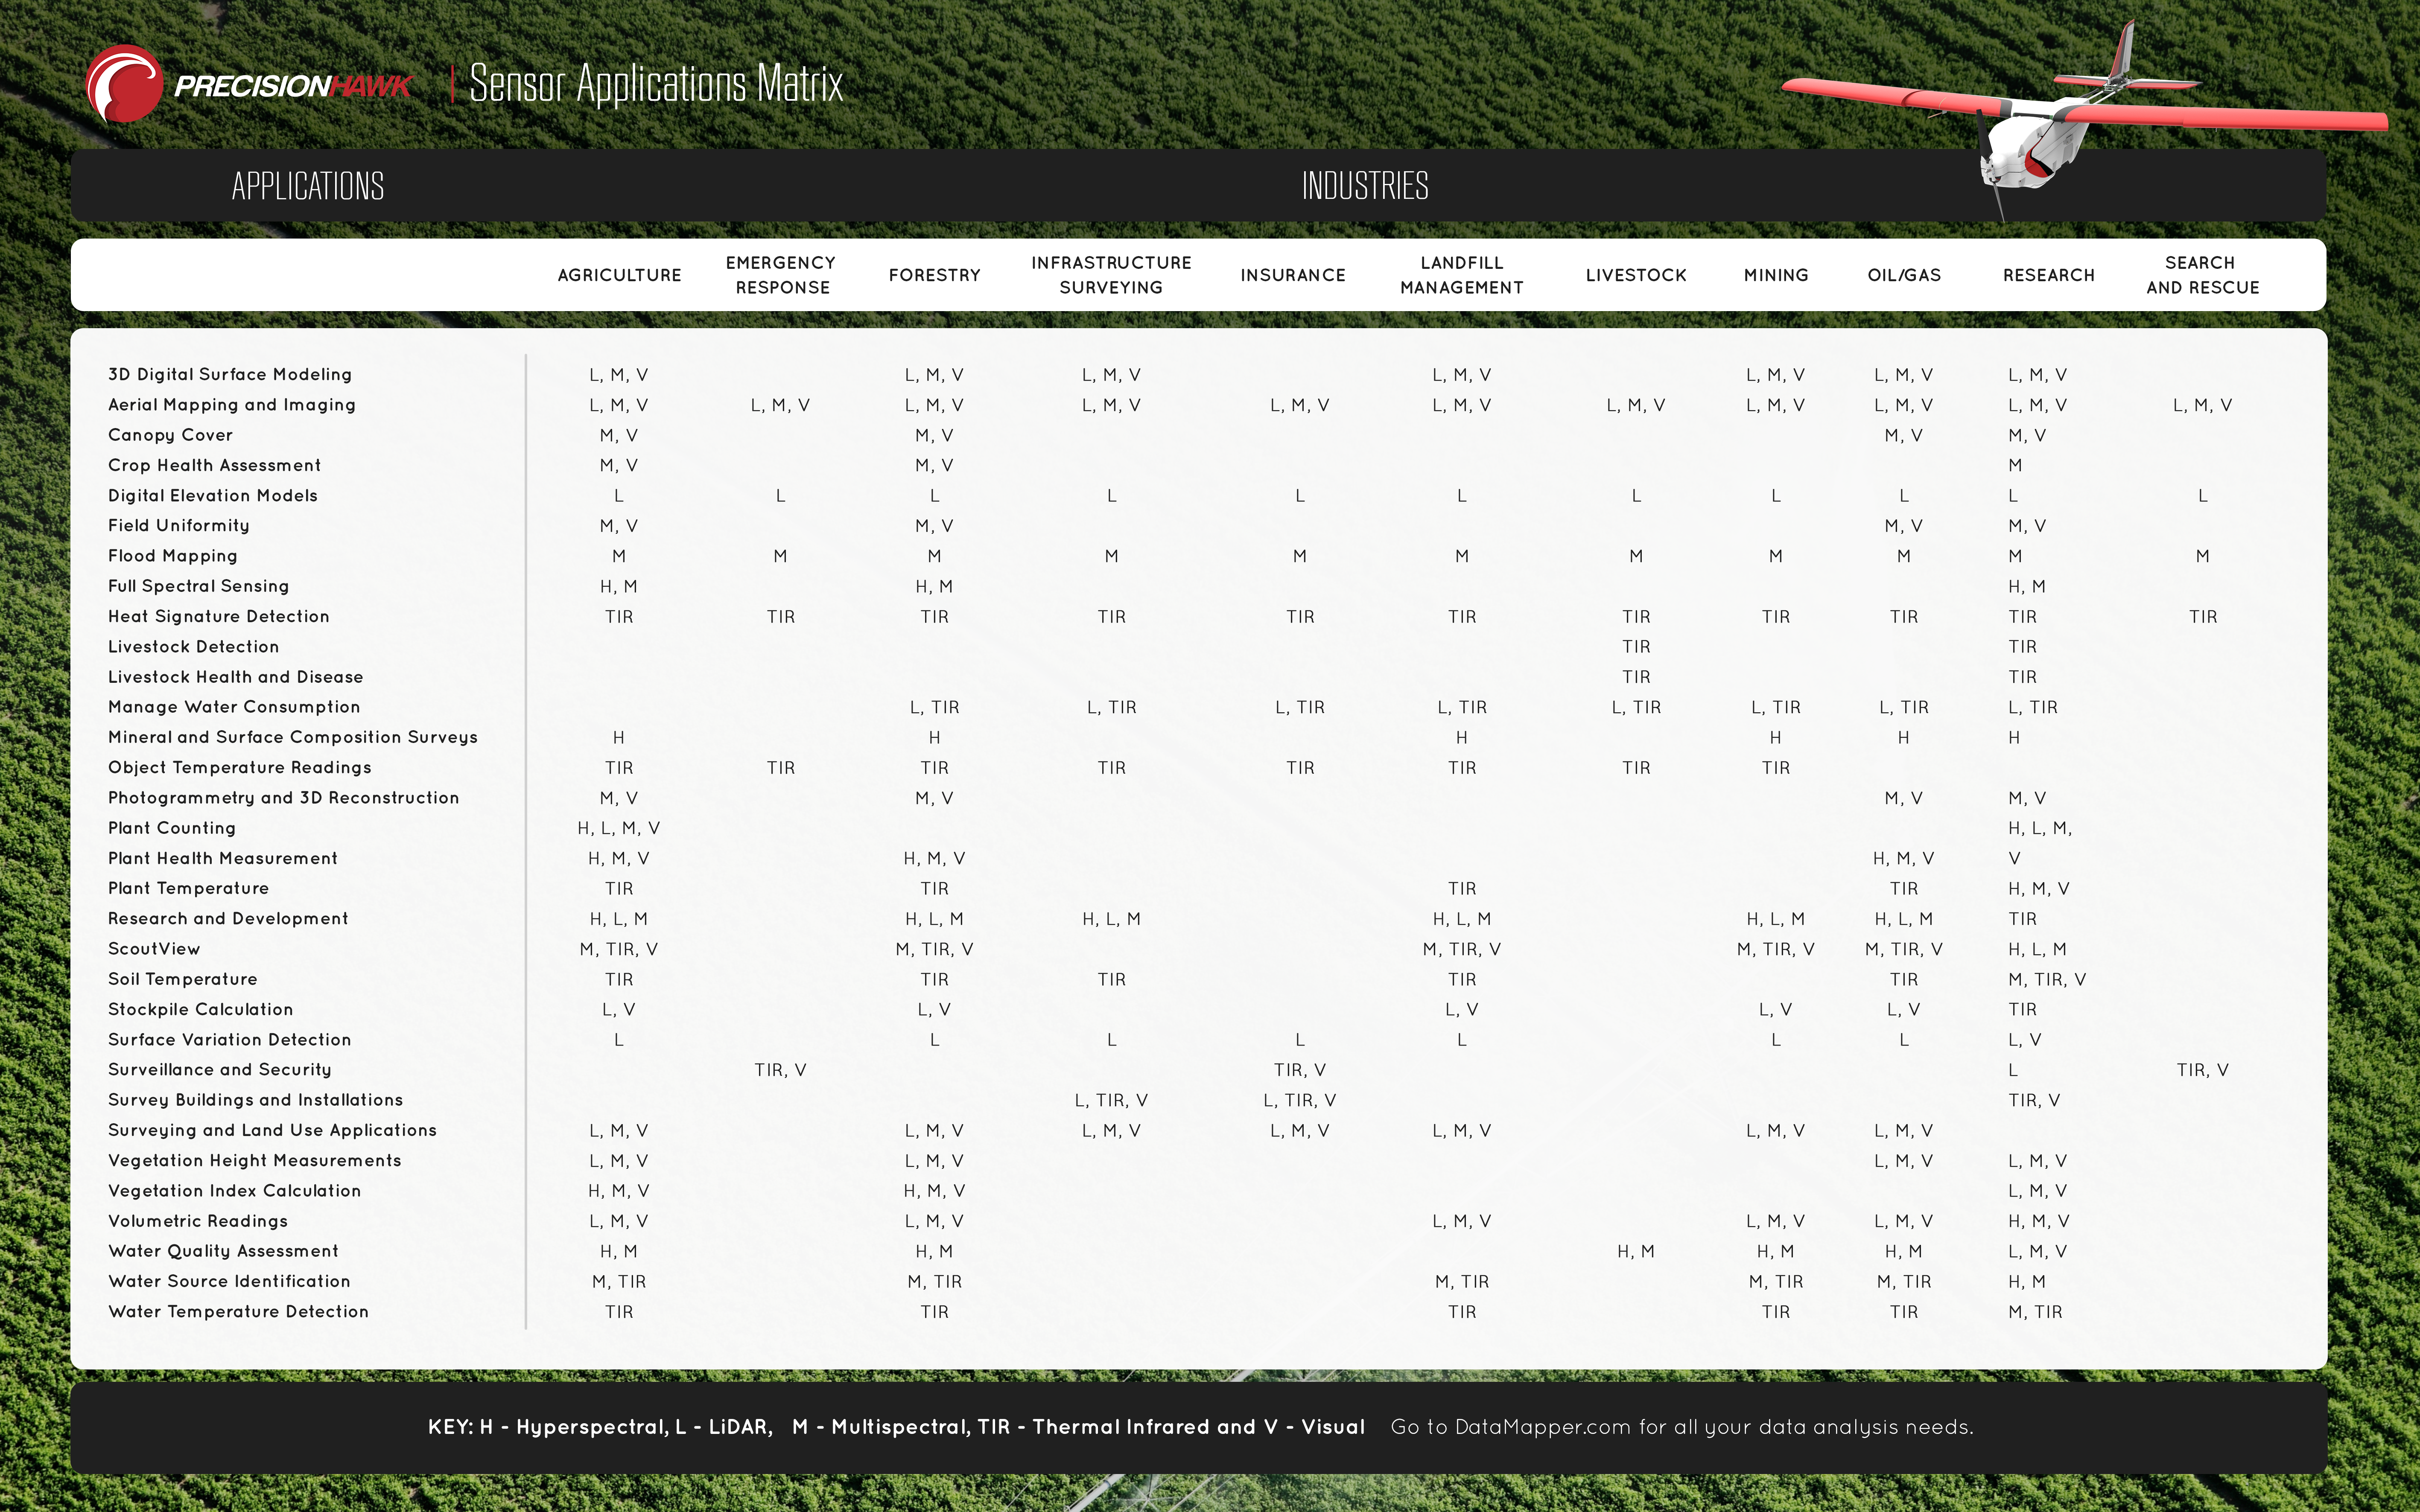This screenshot has width=2420, height=1512.
Task: Click Mining ScoutView cell M, TIR, V
Action: point(1776,949)
